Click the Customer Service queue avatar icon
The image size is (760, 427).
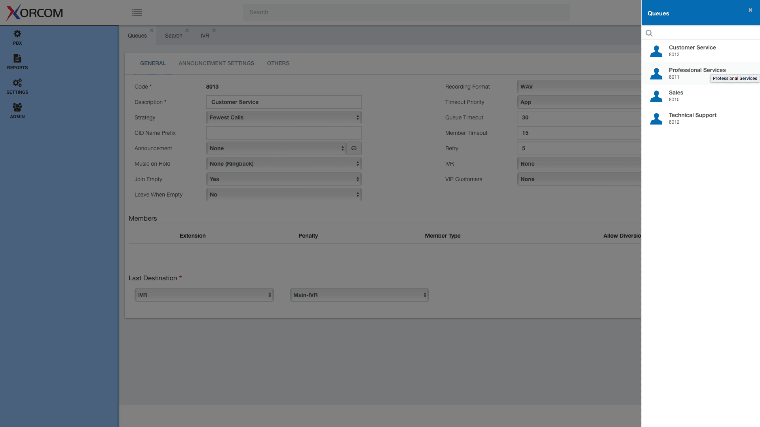point(656,51)
